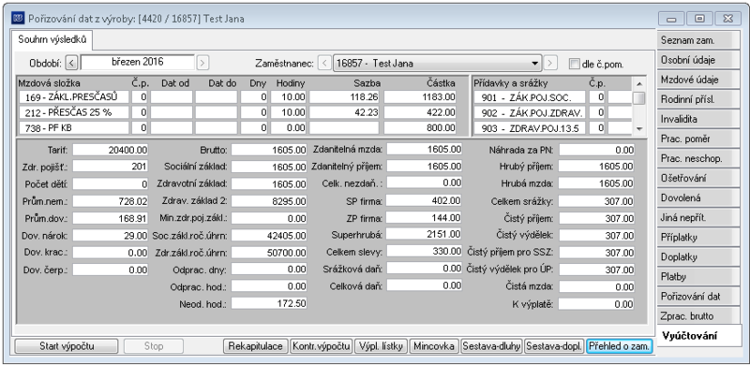
Task: Click sazba cell 118.26
Action: 344,97
